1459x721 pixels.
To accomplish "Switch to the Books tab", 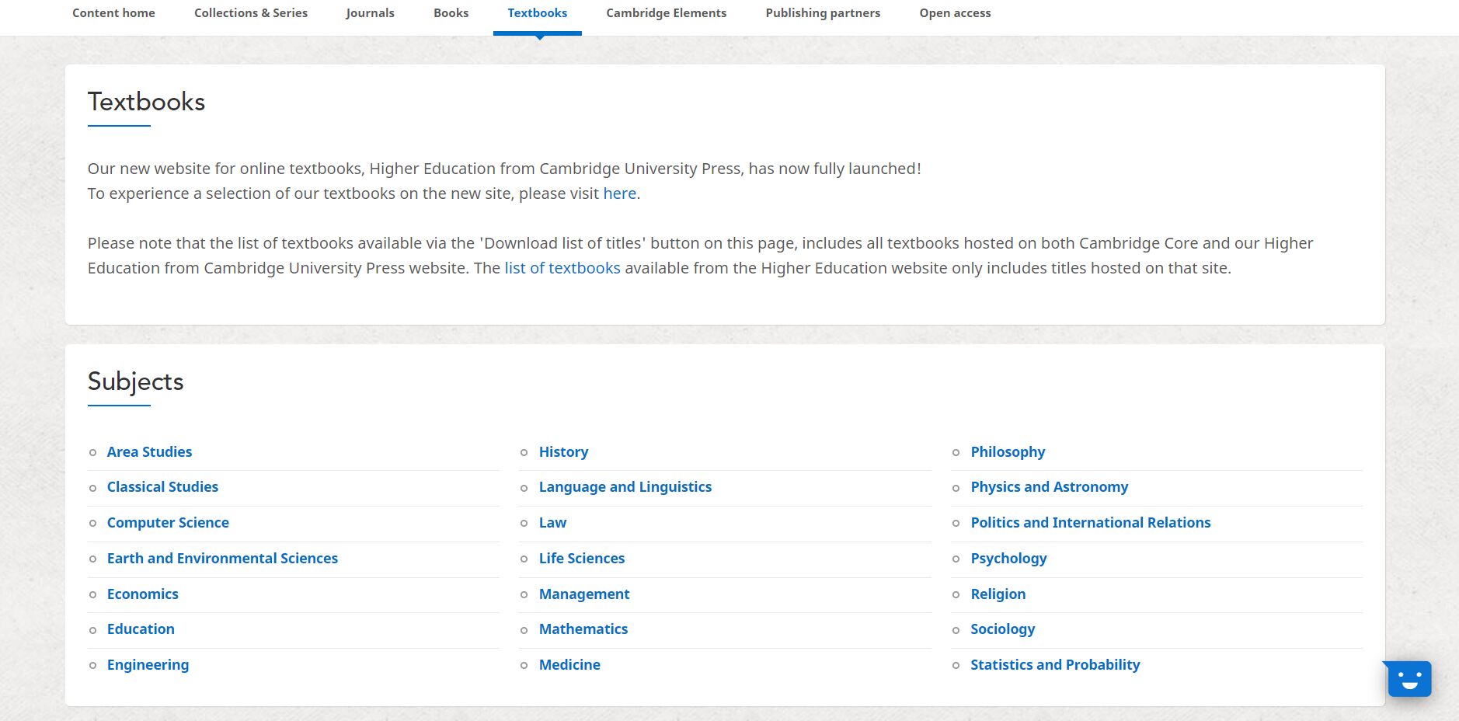I will click(451, 13).
